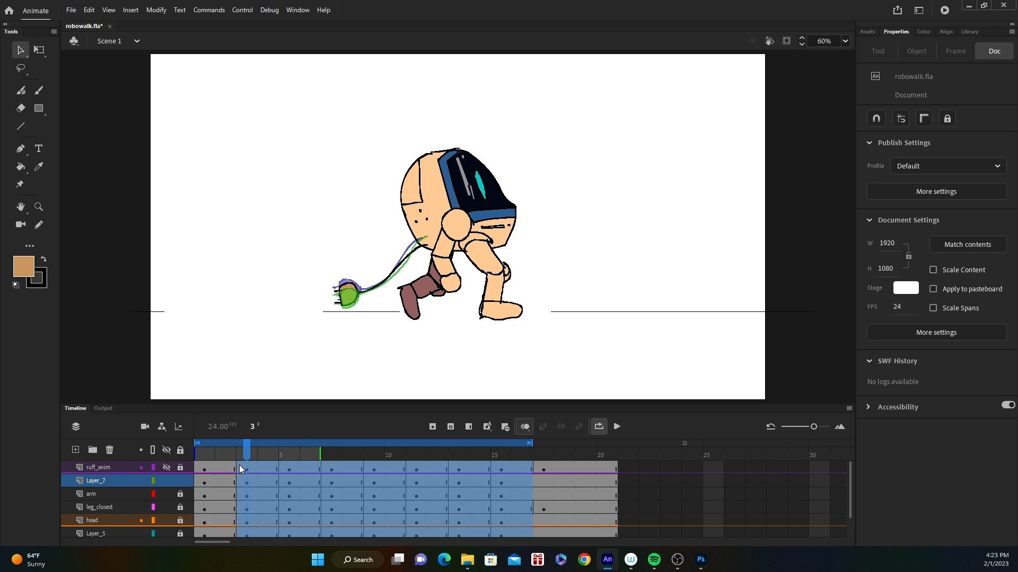Select the Window menu item
1018x572 pixels.
click(x=298, y=10)
